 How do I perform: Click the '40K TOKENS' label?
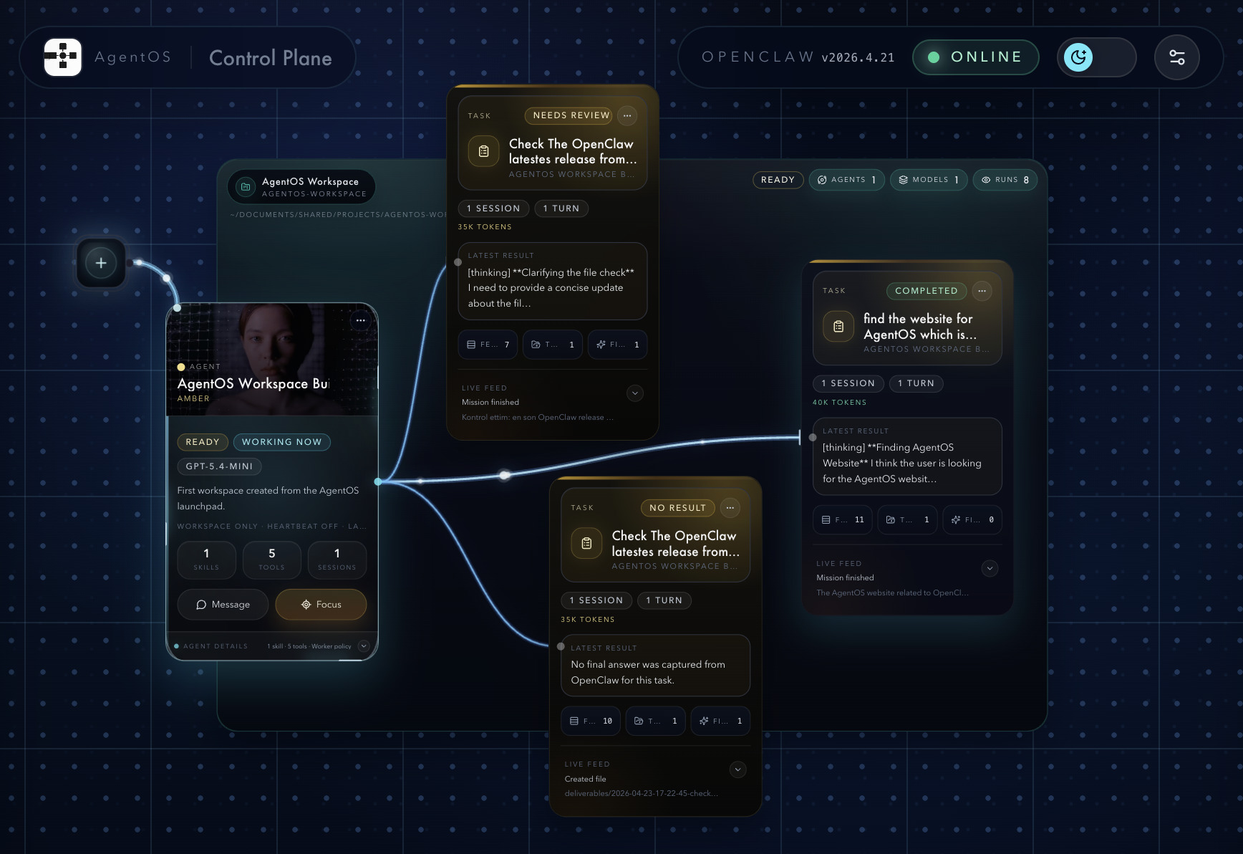[x=839, y=403]
